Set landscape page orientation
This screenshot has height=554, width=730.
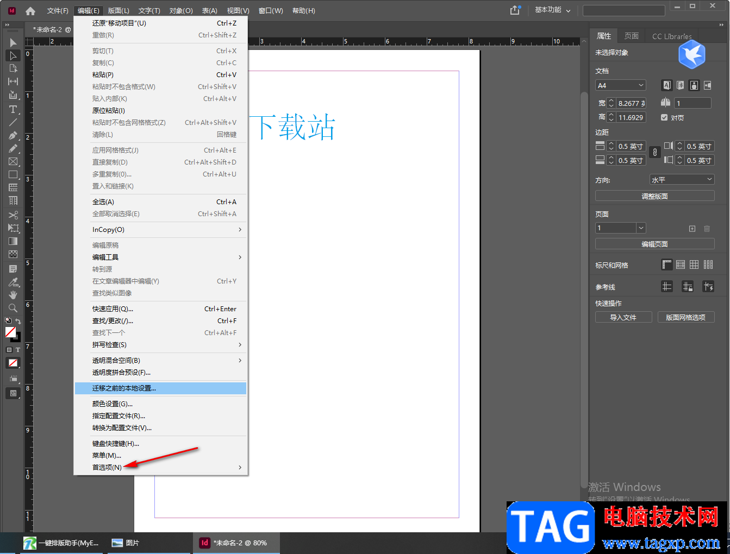pos(707,85)
